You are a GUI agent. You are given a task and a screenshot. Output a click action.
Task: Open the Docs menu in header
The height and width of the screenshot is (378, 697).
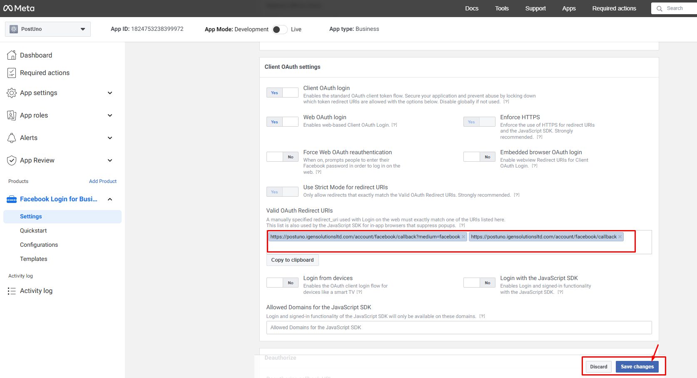coord(471,8)
